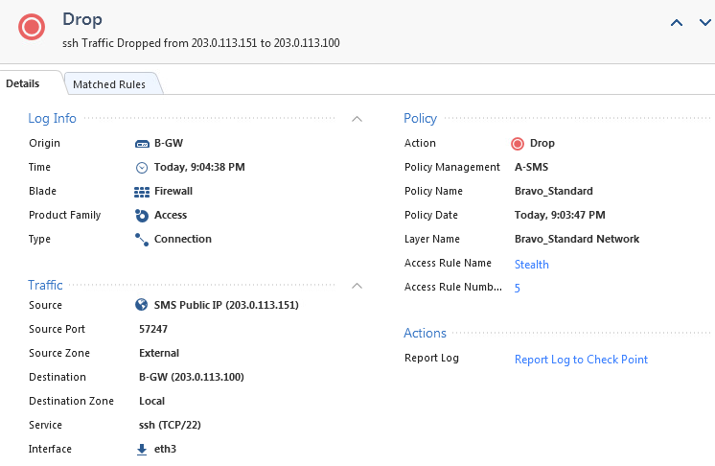This screenshot has width=715, height=466.
Task: Select the Connection type value
Action: [183, 239]
